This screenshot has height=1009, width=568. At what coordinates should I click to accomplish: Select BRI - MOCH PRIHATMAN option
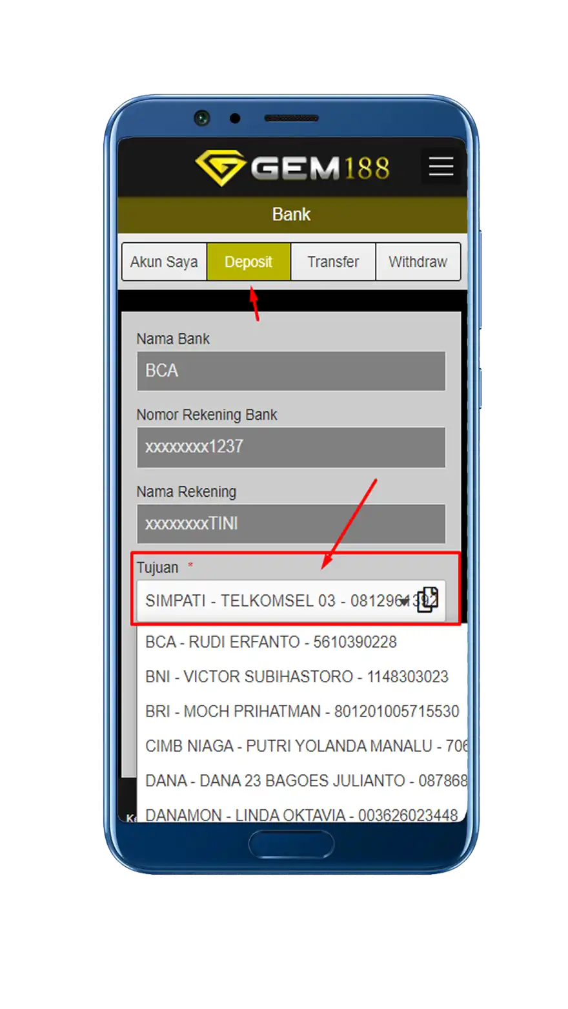[x=302, y=712]
